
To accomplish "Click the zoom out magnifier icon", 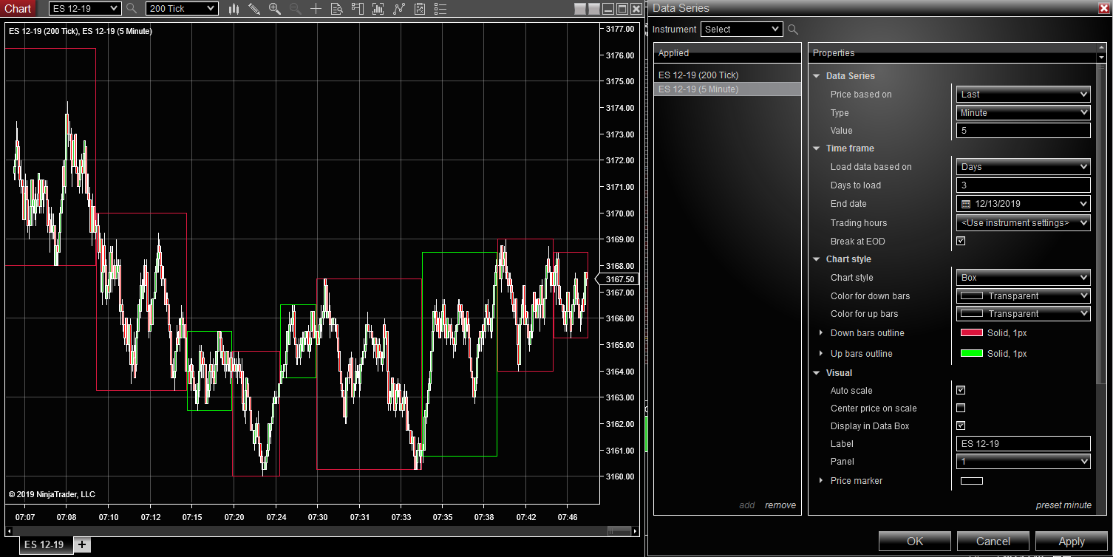I will click(x=296, y=9).
